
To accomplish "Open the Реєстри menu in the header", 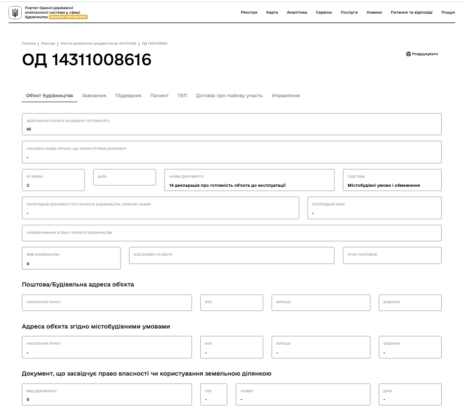I will (249, 13).
